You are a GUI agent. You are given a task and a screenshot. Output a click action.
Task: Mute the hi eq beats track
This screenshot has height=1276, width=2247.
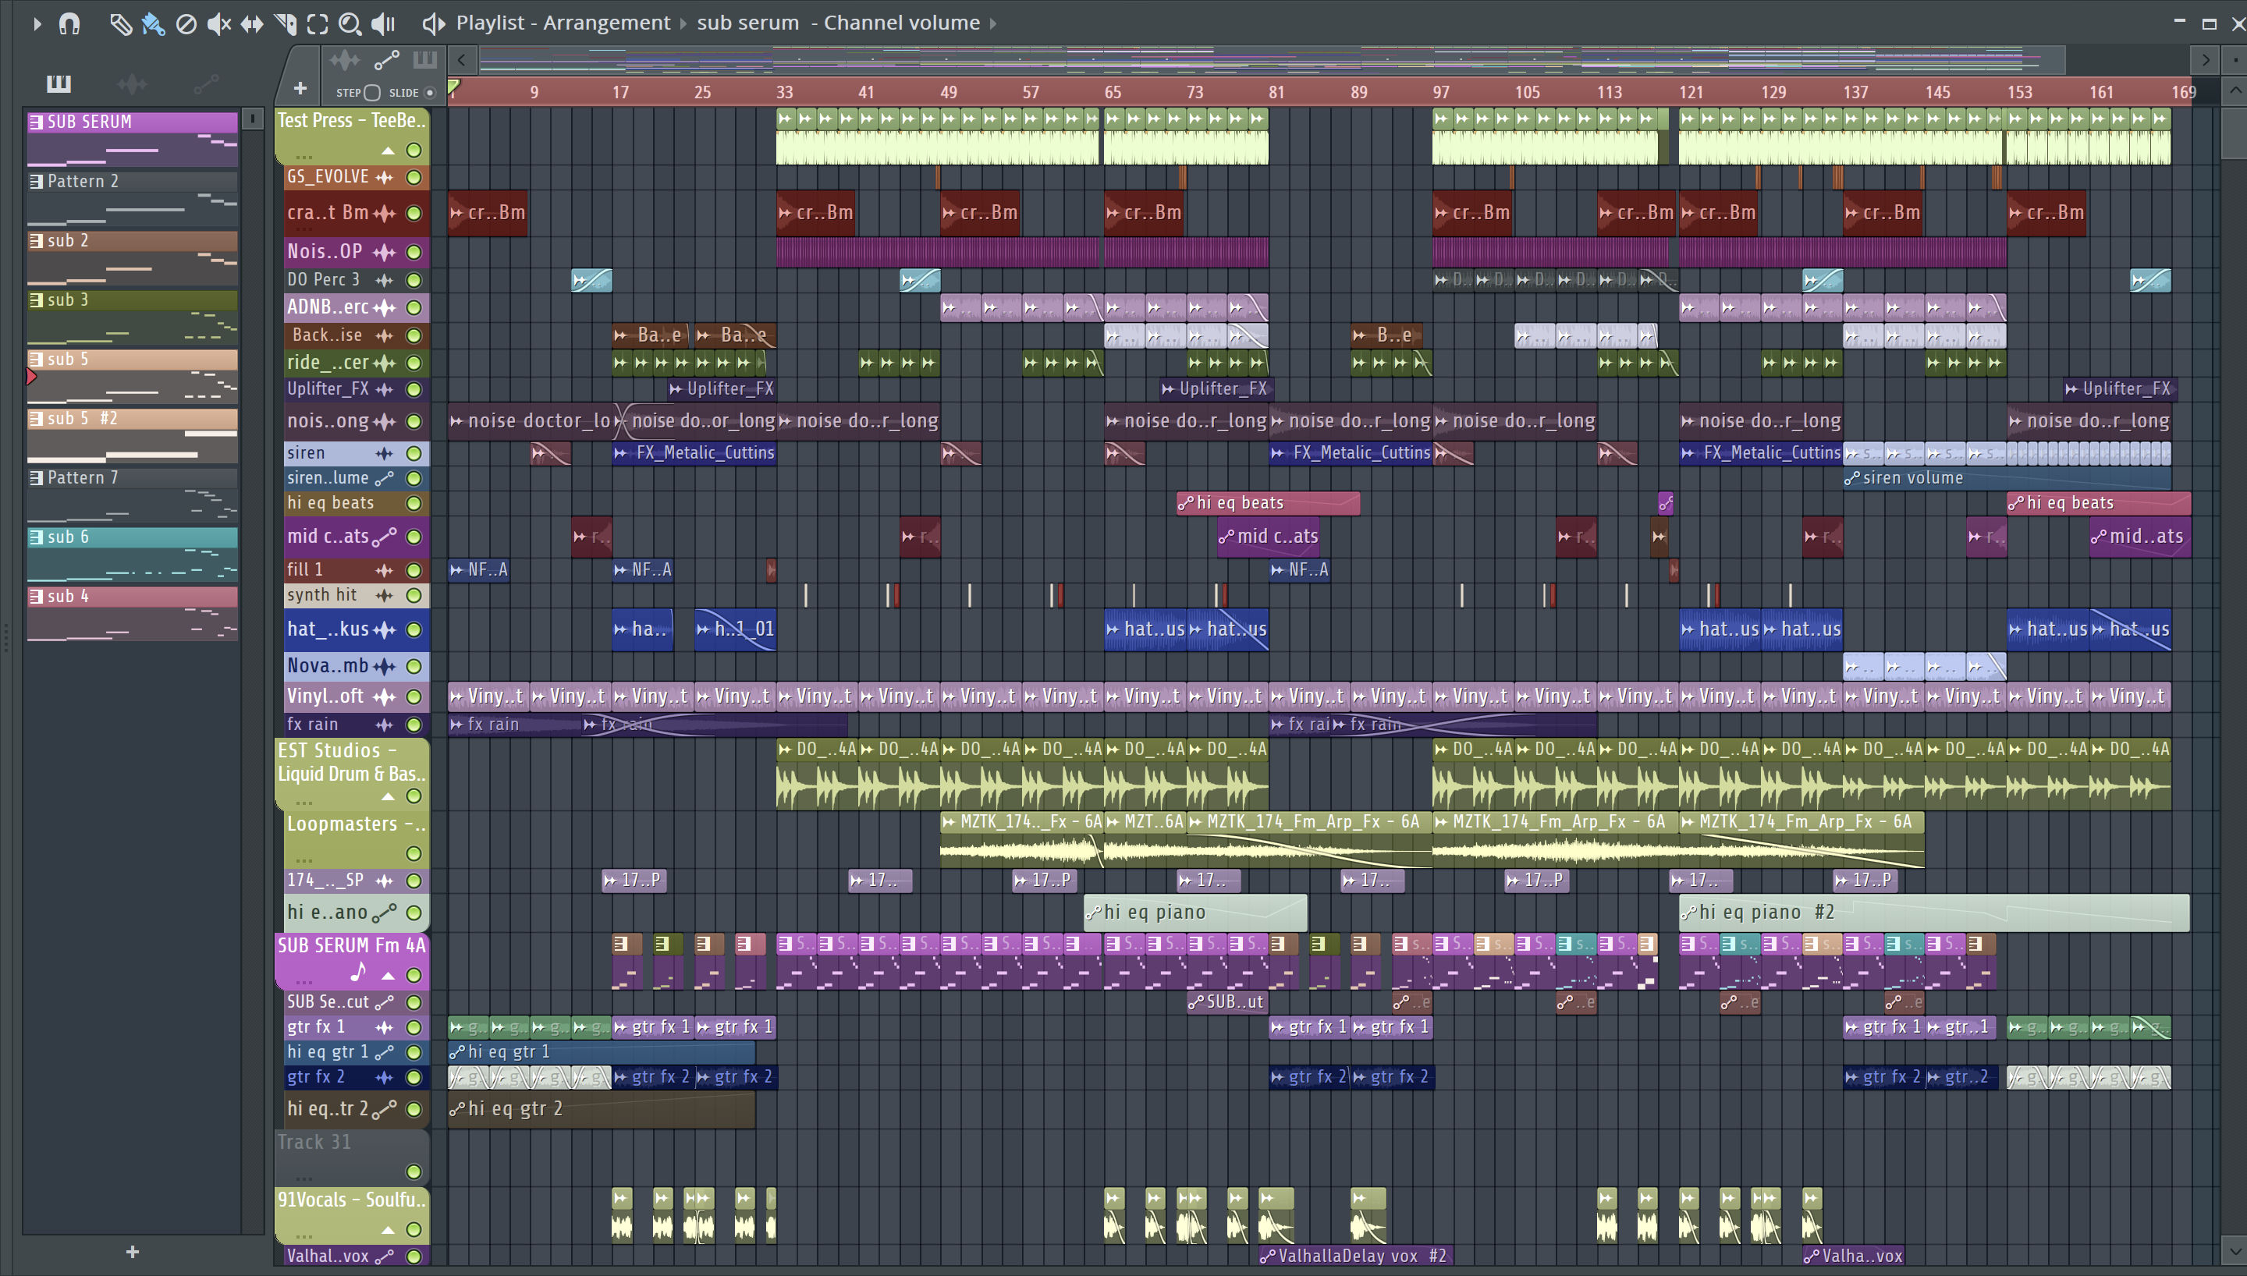pos(414,504)
